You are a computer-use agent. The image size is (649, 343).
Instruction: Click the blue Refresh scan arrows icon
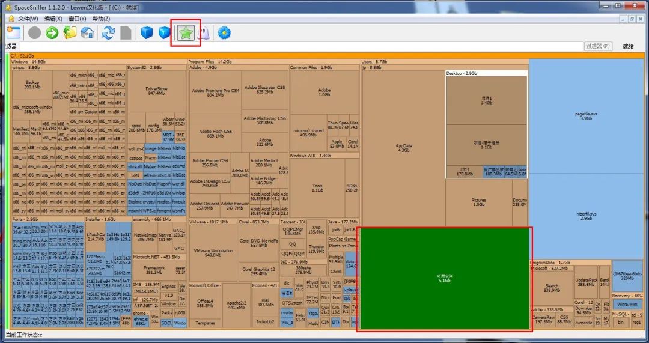click(x=108, y=33)
